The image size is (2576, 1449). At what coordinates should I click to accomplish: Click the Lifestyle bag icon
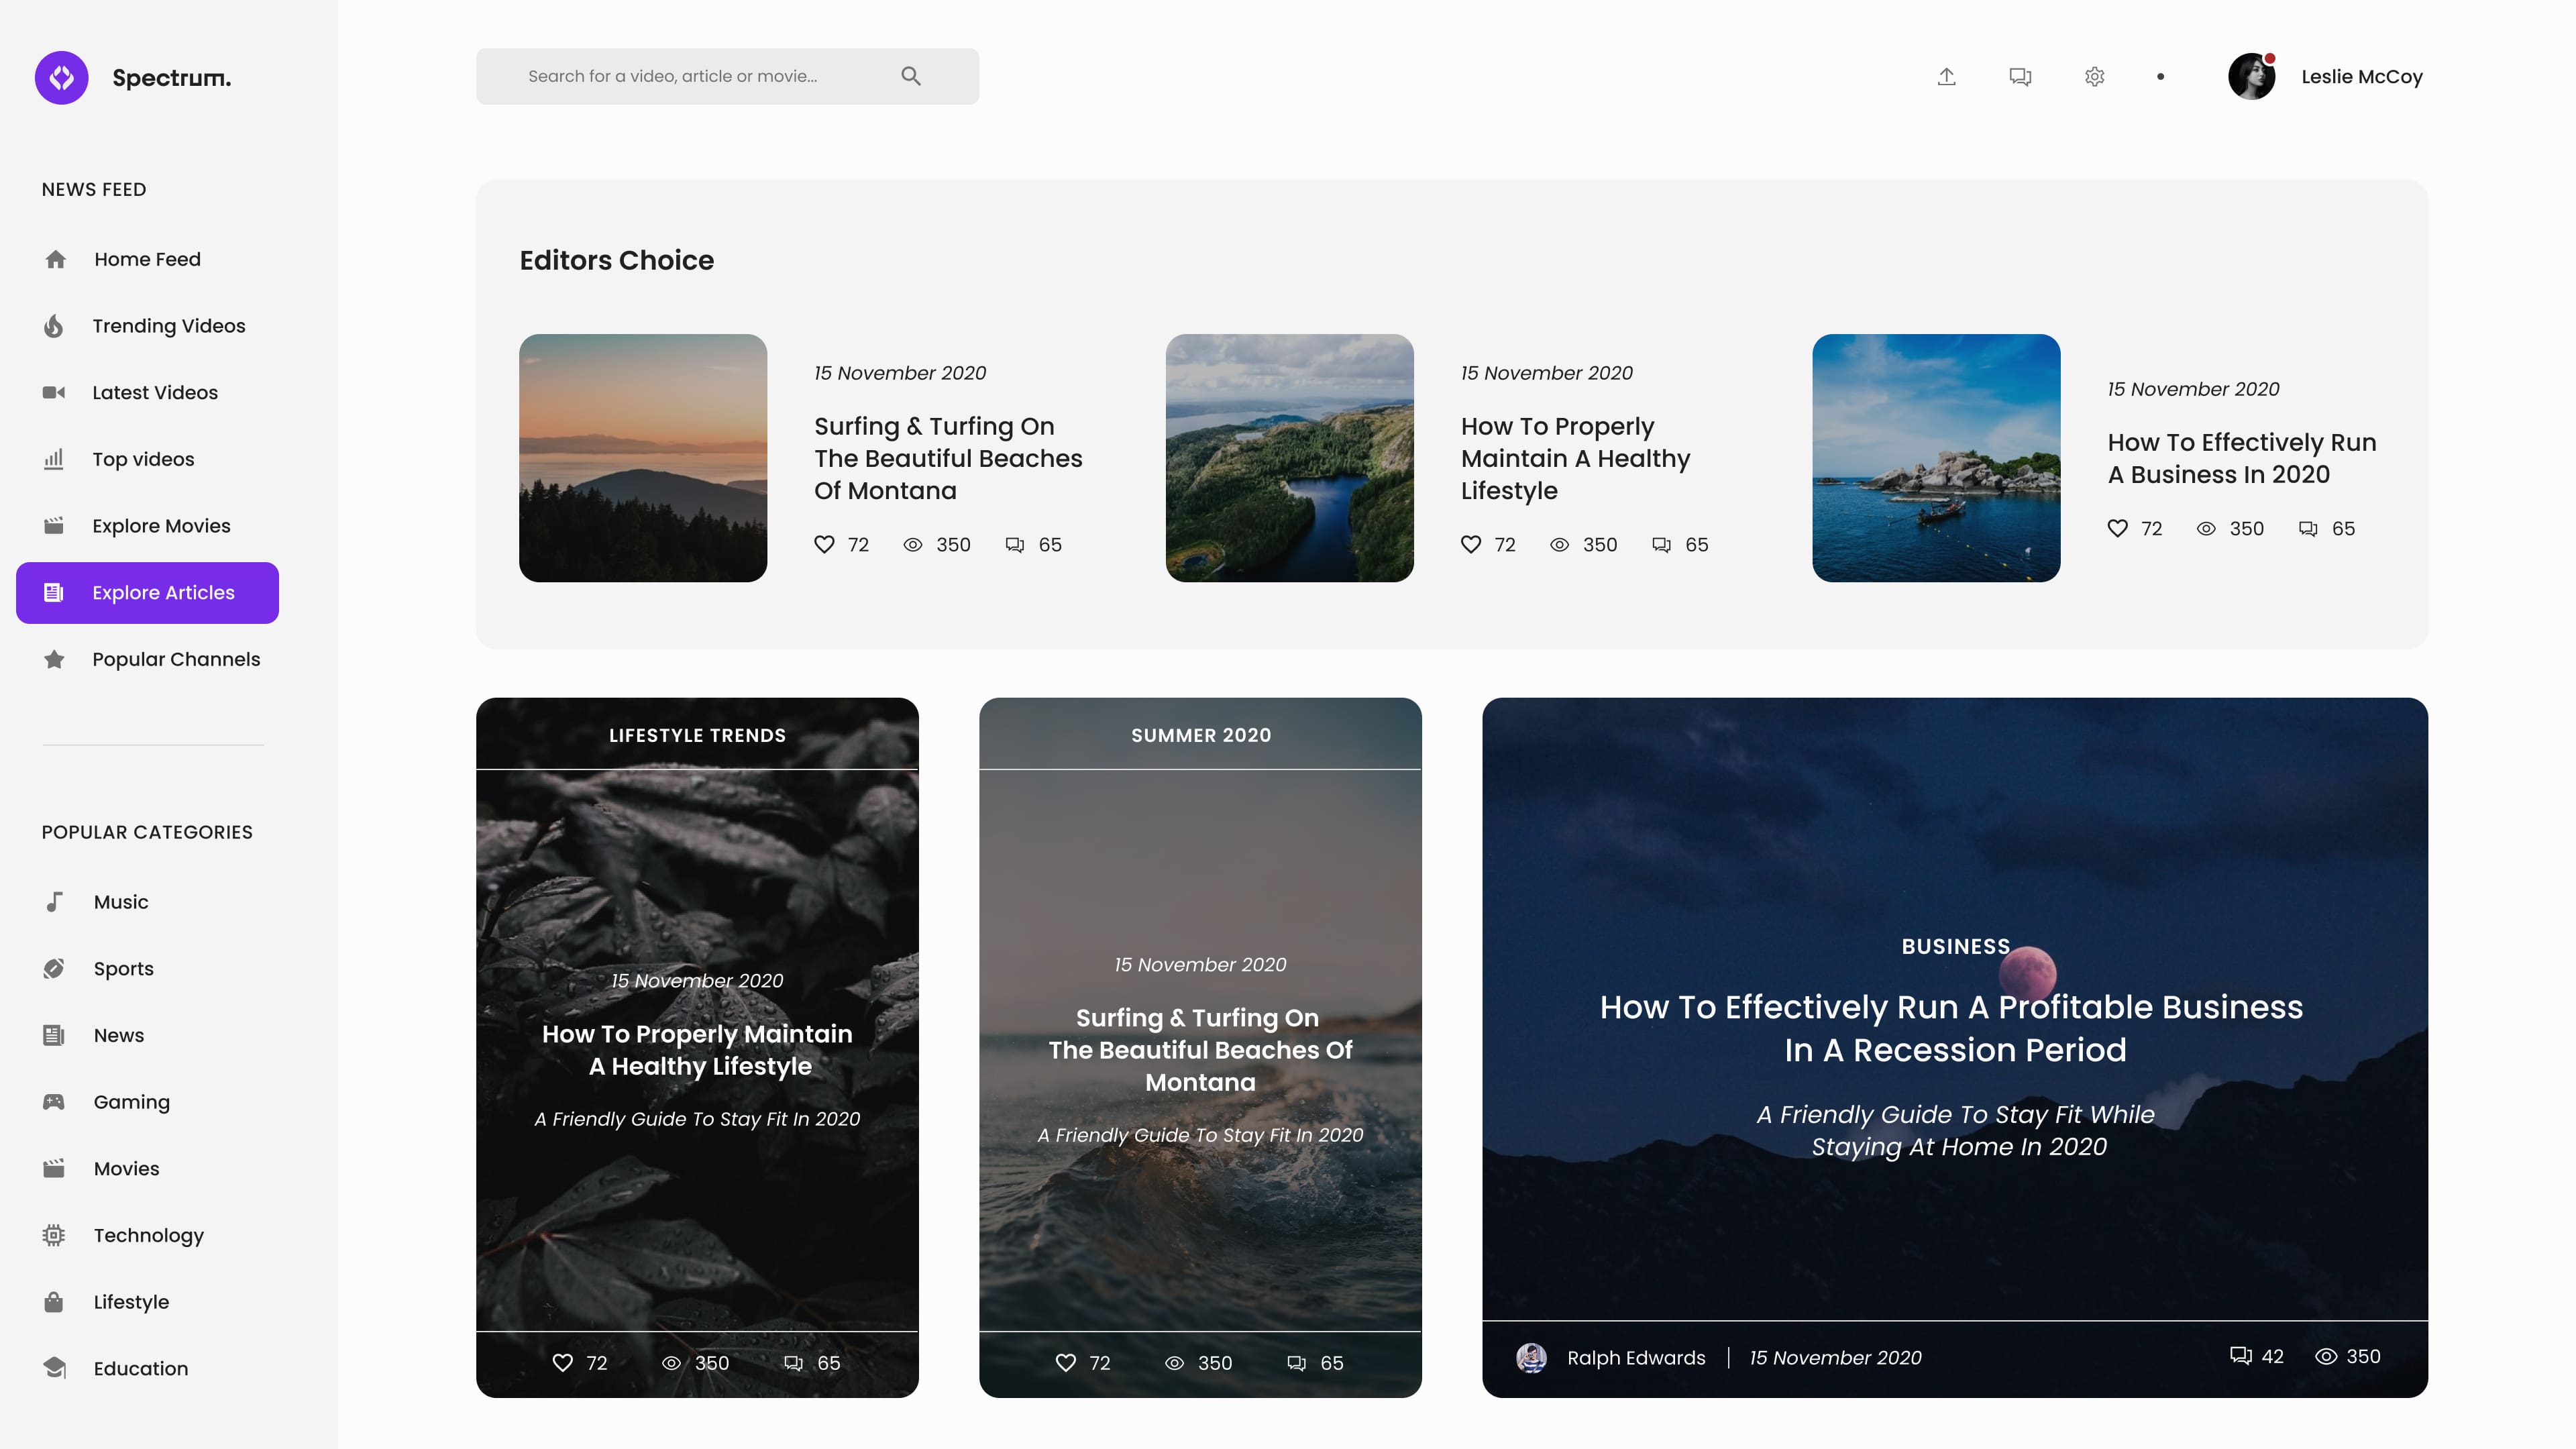coord(54,1302)
